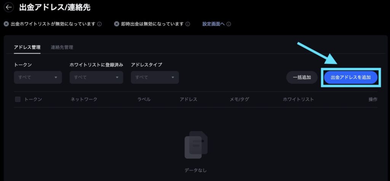Screen dimensions: 390x181
Task: Open the 設定画面へ link
Action: coord(213,24)
